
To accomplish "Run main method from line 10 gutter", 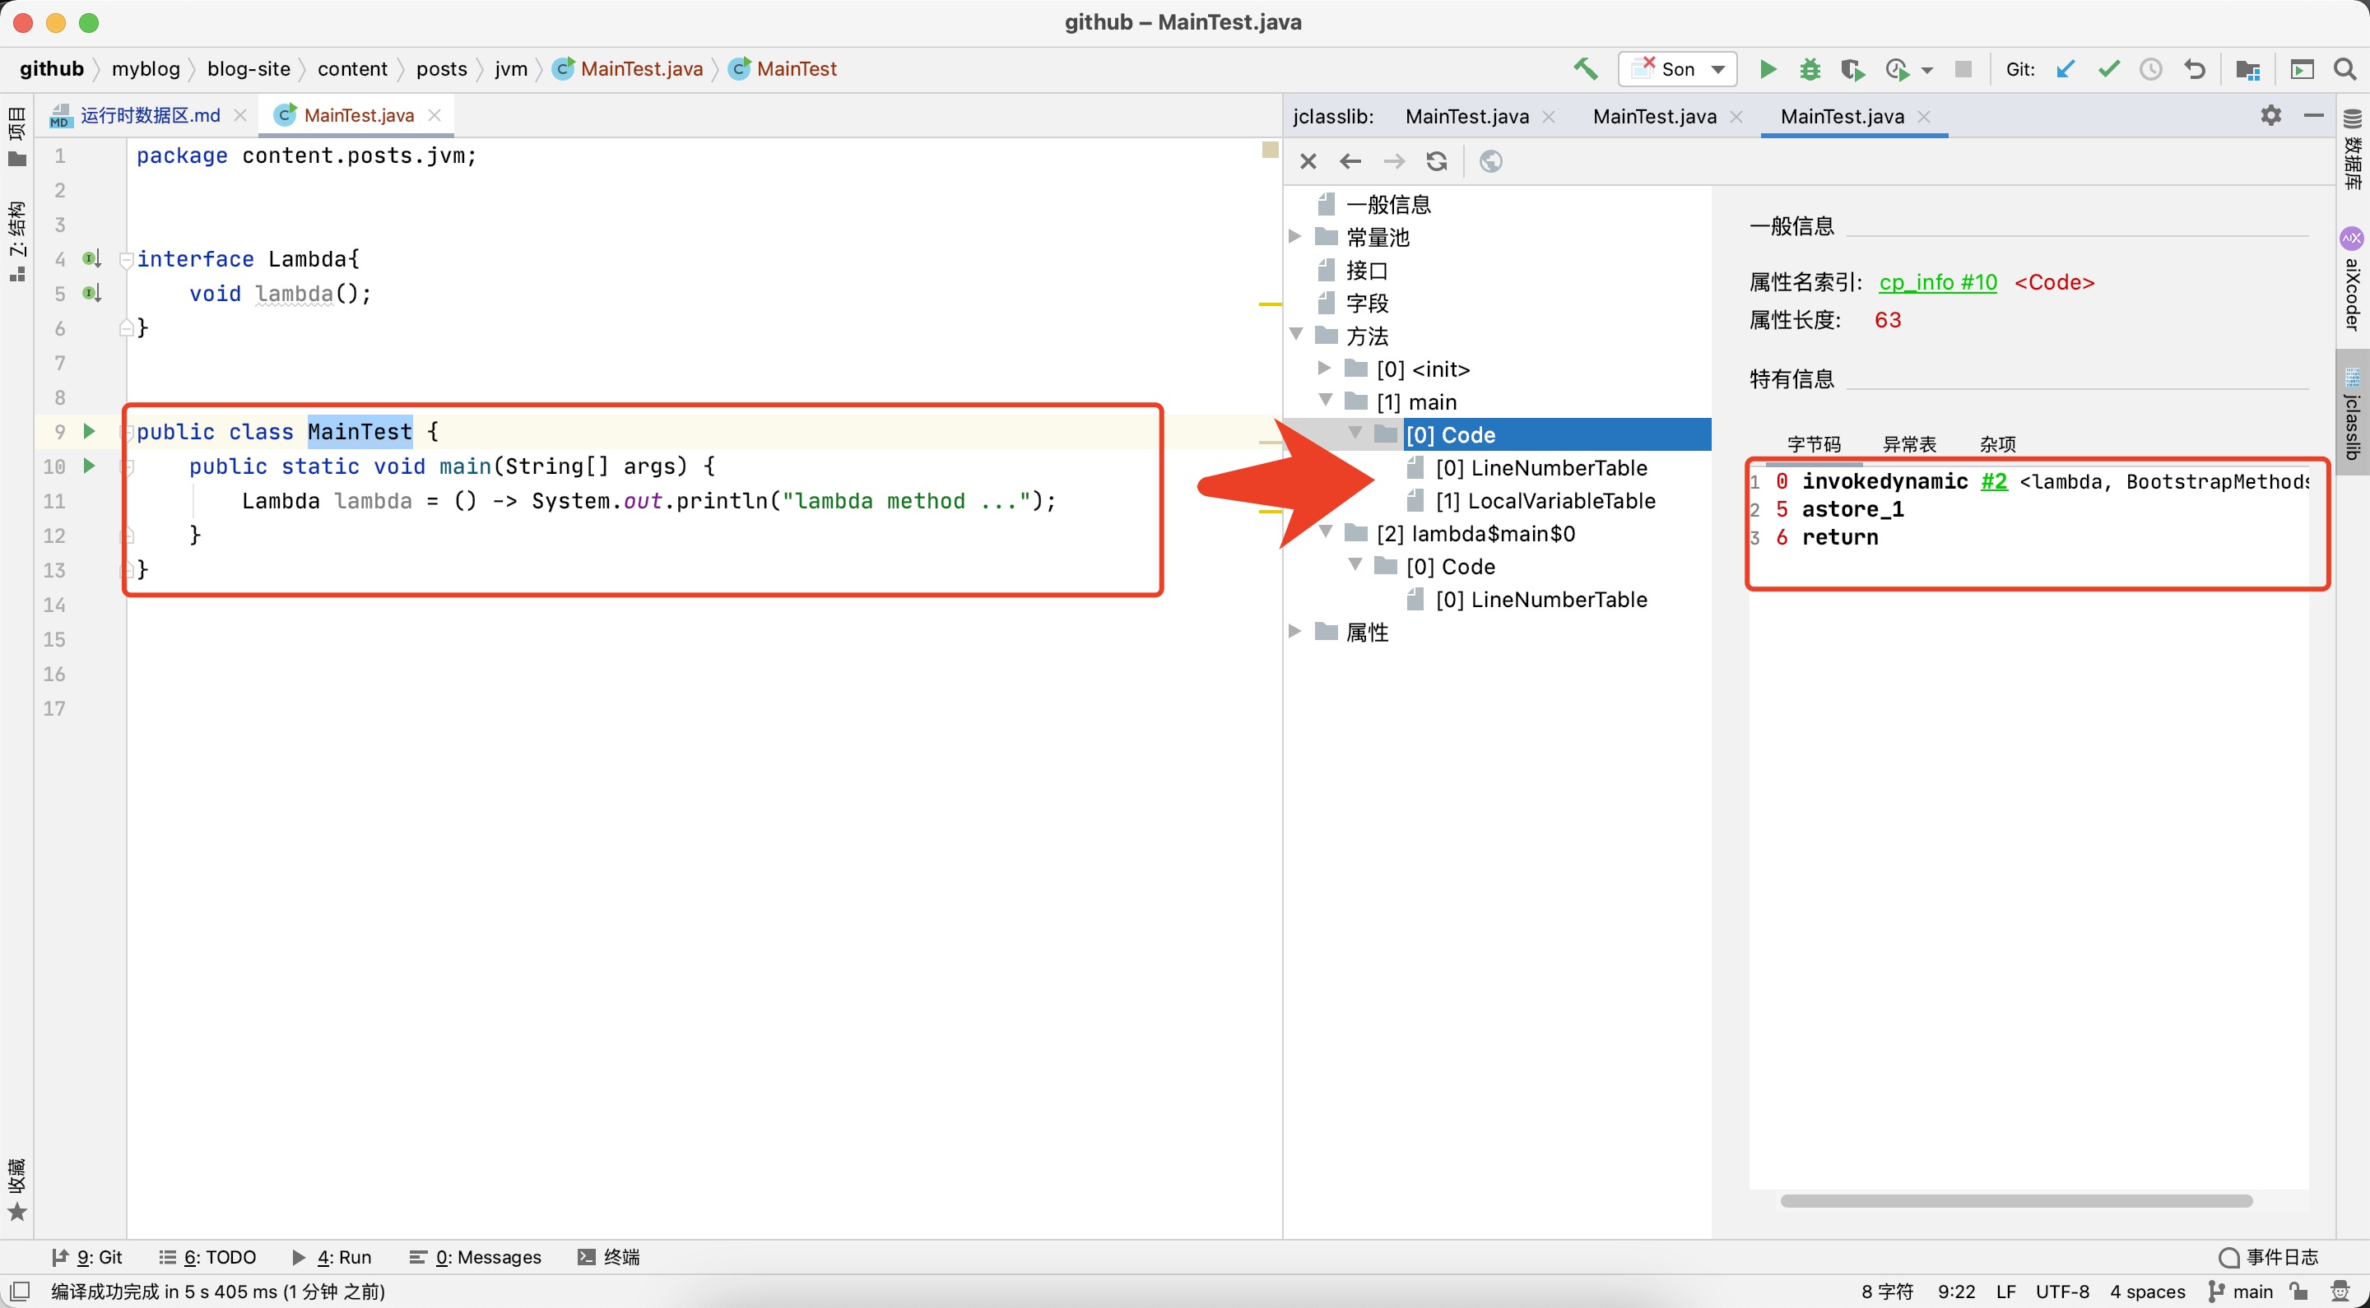I will tap(89, 466).
